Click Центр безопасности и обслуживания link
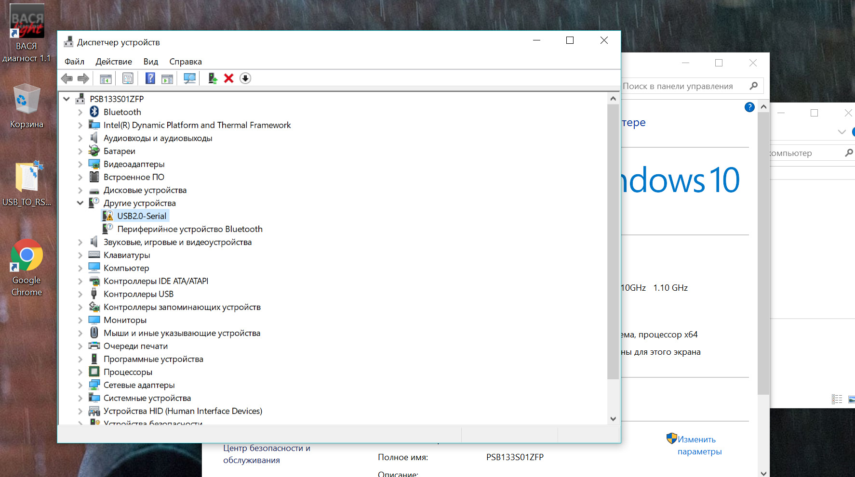 [267, 454]
